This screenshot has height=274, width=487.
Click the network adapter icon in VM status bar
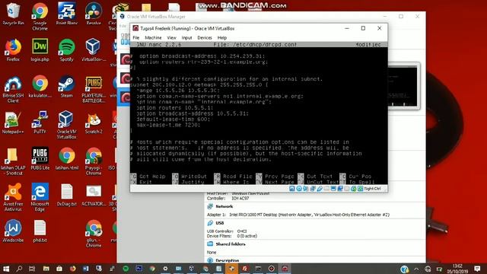coord(312,189)
